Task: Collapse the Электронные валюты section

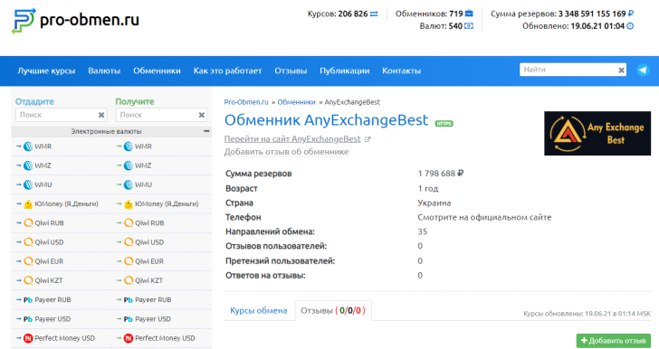Action: pyautogui.click(x=206, y=131)
